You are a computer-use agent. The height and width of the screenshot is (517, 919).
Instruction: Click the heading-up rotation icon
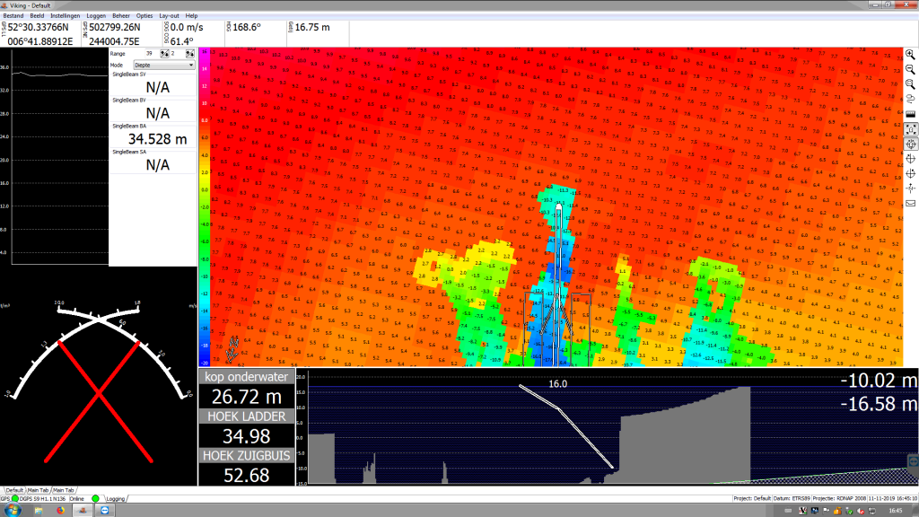click(910, 173)
